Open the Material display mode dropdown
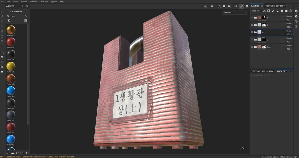 point(235,13)
